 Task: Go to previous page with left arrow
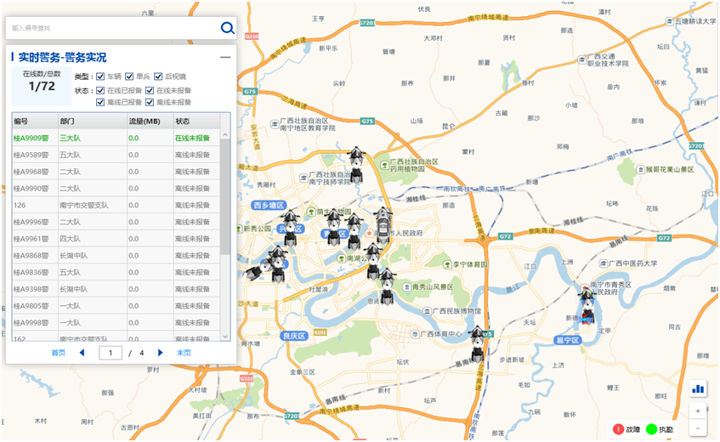click(82, 352)
